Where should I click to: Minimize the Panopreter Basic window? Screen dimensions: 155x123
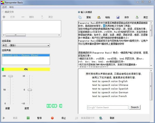tap(138, 2)
